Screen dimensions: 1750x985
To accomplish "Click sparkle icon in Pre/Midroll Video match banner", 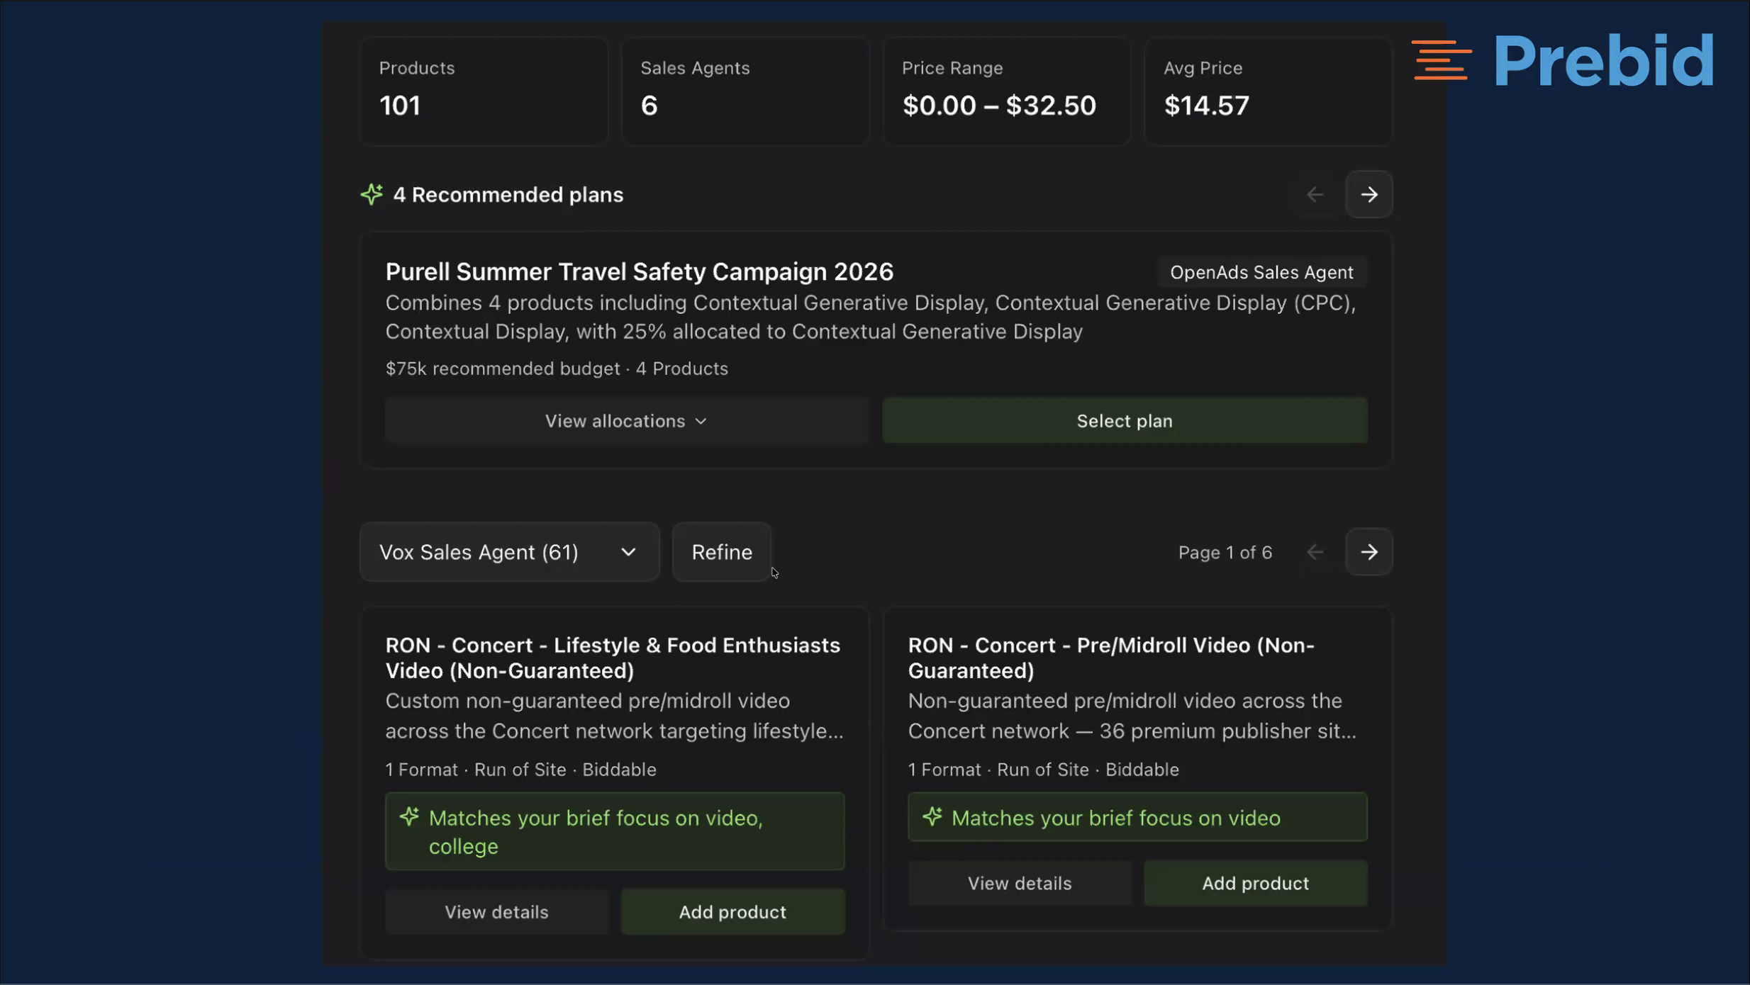I will 932,817.
